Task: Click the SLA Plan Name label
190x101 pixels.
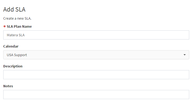Action: (19, 26)
